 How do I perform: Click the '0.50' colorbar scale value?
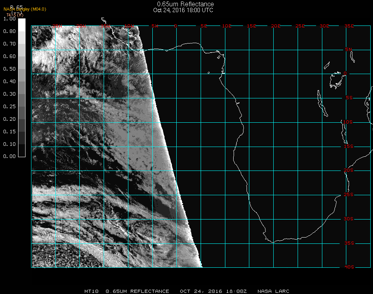[9, 69]
